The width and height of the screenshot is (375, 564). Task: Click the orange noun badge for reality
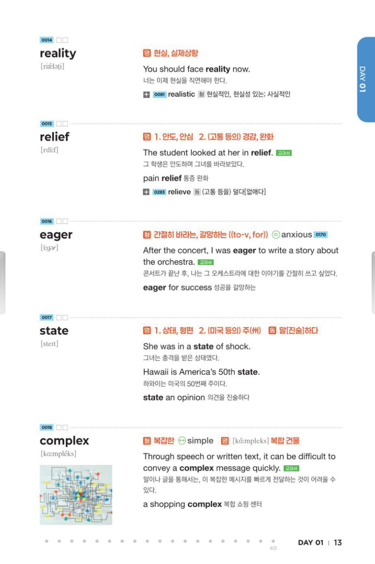[147, 53]
